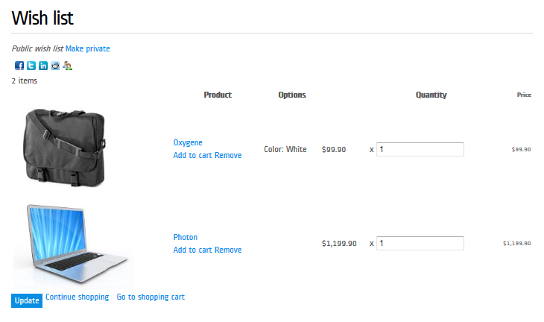Add Photon to cart
This screenshot has height=322, width=544.
(x=193, y=250)
